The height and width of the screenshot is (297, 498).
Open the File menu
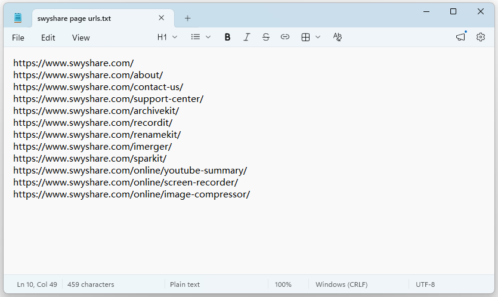point(18,38)
